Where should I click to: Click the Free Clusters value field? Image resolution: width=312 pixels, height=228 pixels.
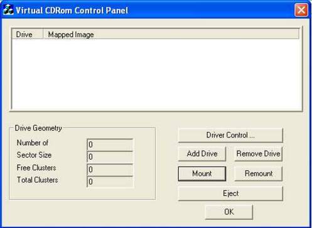click(x=110, y=169)
